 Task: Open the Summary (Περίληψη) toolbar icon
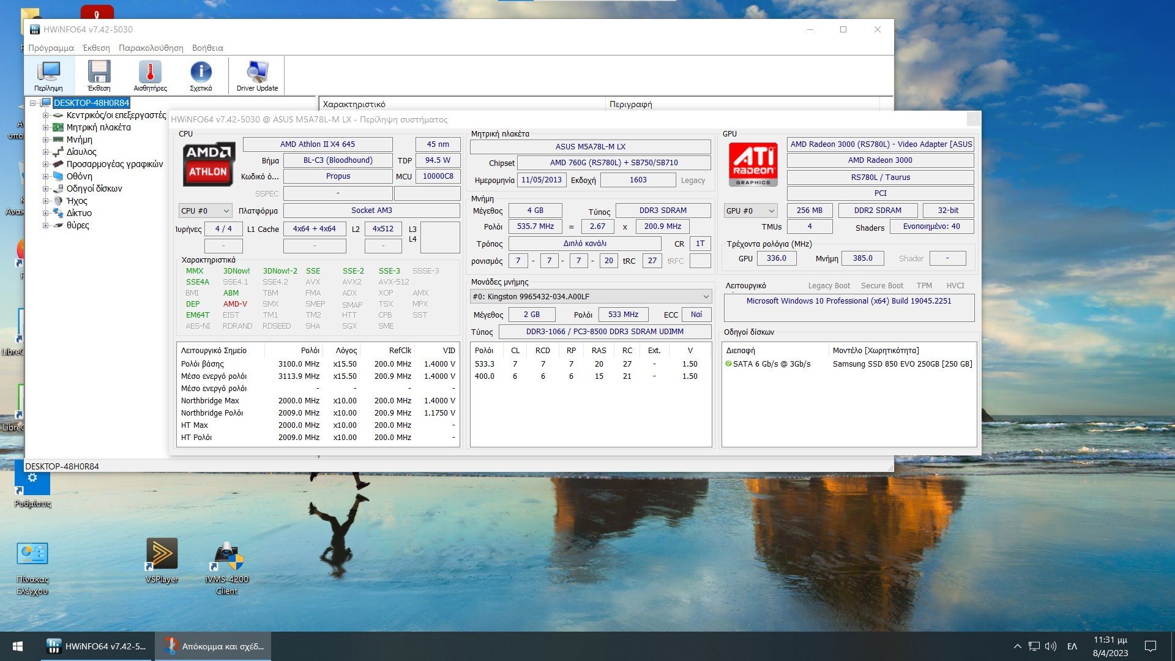click(48, 75)
